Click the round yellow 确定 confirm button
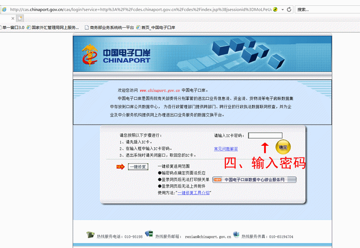The image size is (360, 248). [283, 147]
